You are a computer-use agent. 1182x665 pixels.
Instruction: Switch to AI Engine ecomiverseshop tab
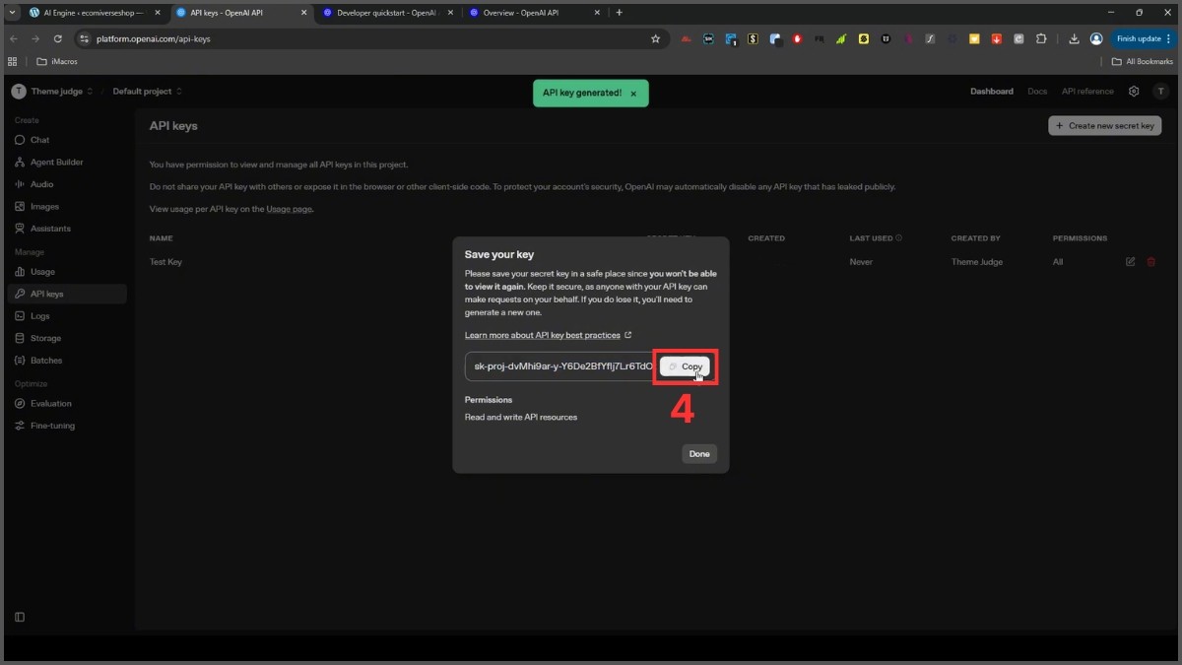[94, 13]
